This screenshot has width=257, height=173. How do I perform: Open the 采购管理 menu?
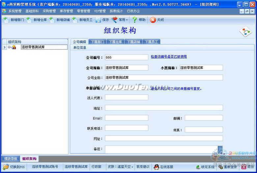click(x=49, y=11)
